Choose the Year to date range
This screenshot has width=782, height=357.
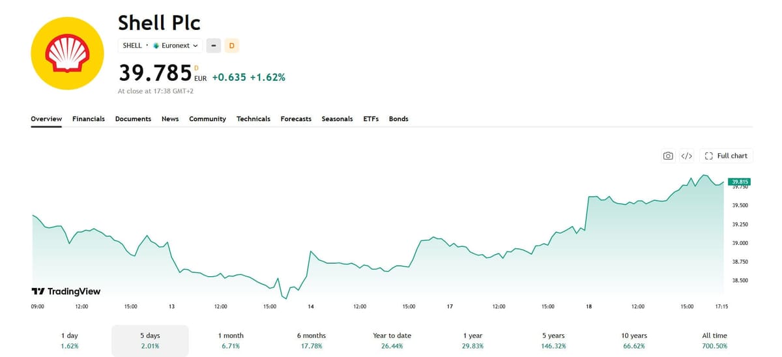[392, 341]
